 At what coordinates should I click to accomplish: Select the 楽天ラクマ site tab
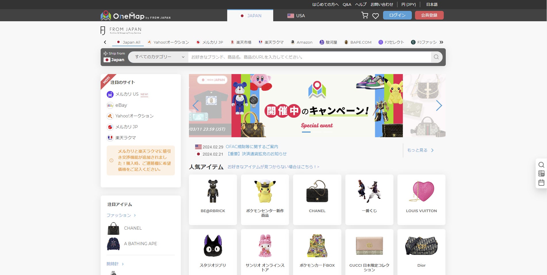(x=271, y=42)
